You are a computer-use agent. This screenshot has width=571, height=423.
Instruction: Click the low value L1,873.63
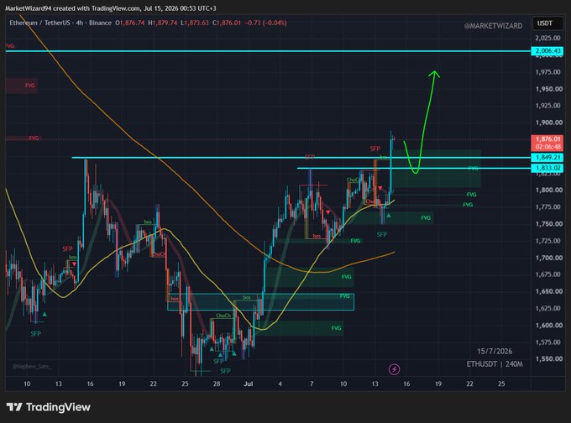(195, 23)
